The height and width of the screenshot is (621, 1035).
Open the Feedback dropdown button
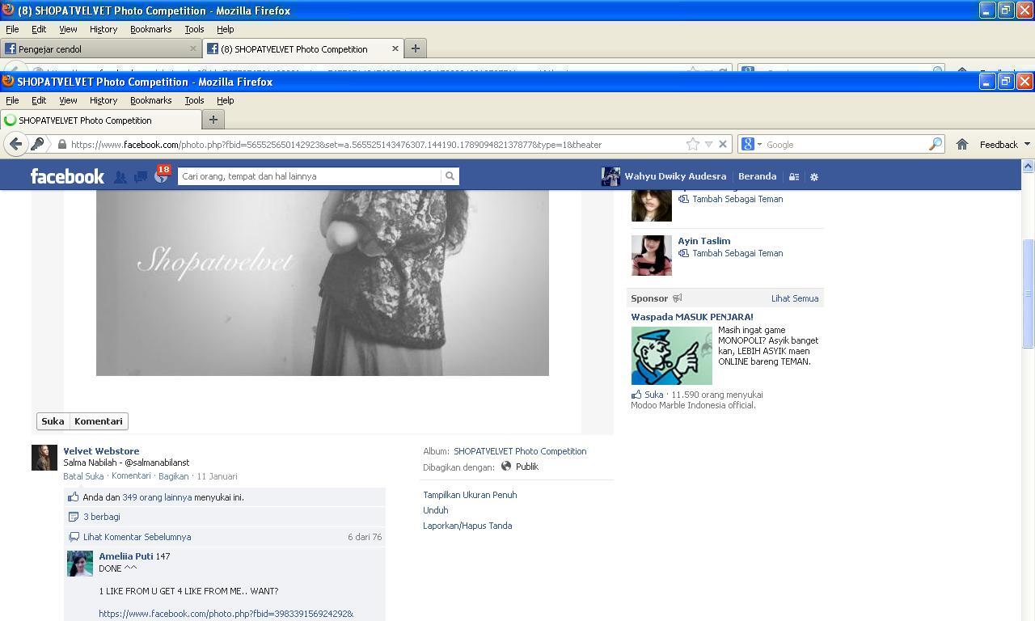tap(1004, 144)
